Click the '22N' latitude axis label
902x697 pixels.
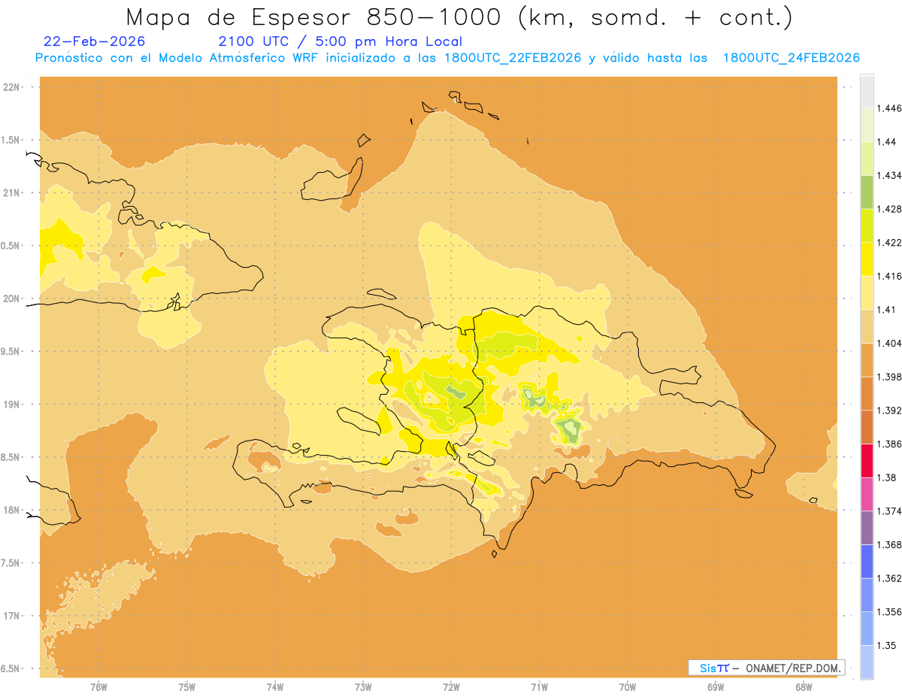tap(12, 87)
